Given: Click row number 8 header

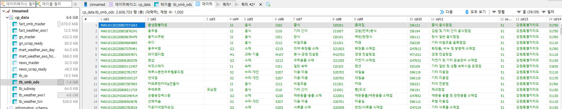Looking at the screenshot, I should [90, 66].
